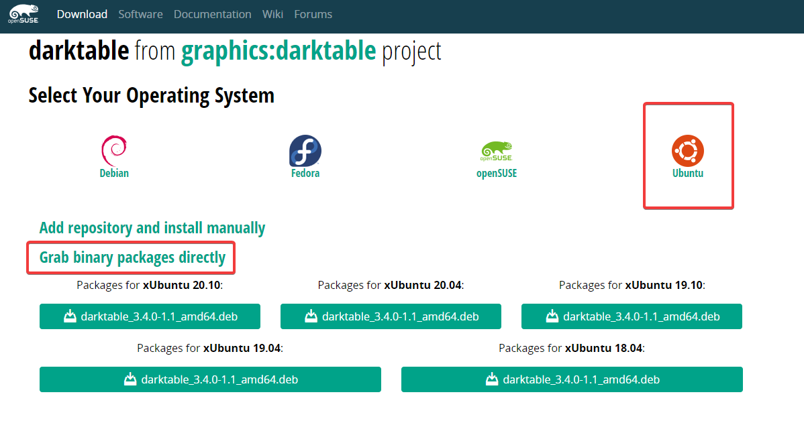This screenshot has height=421, width=804.
Task: Click the openSUSE text label below the chameleon icon
Action: 497,173
